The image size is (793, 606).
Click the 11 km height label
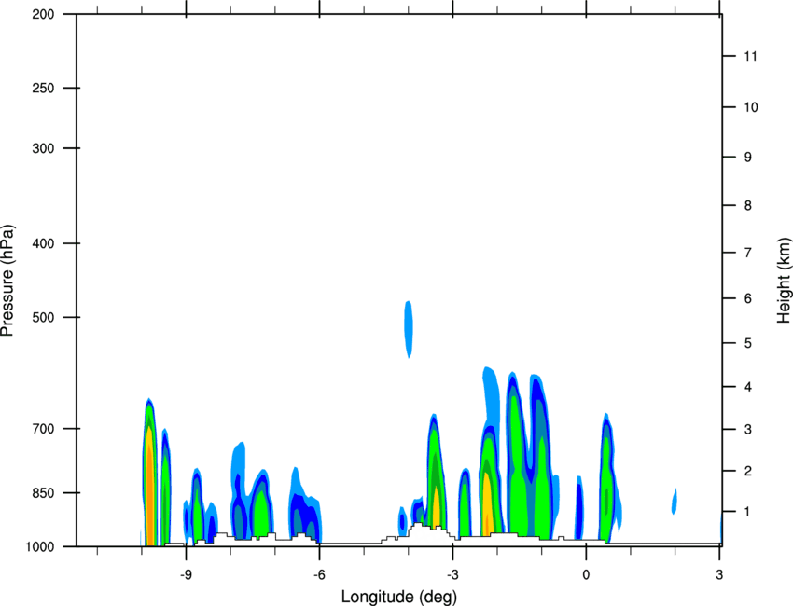[x=751, y=56]
